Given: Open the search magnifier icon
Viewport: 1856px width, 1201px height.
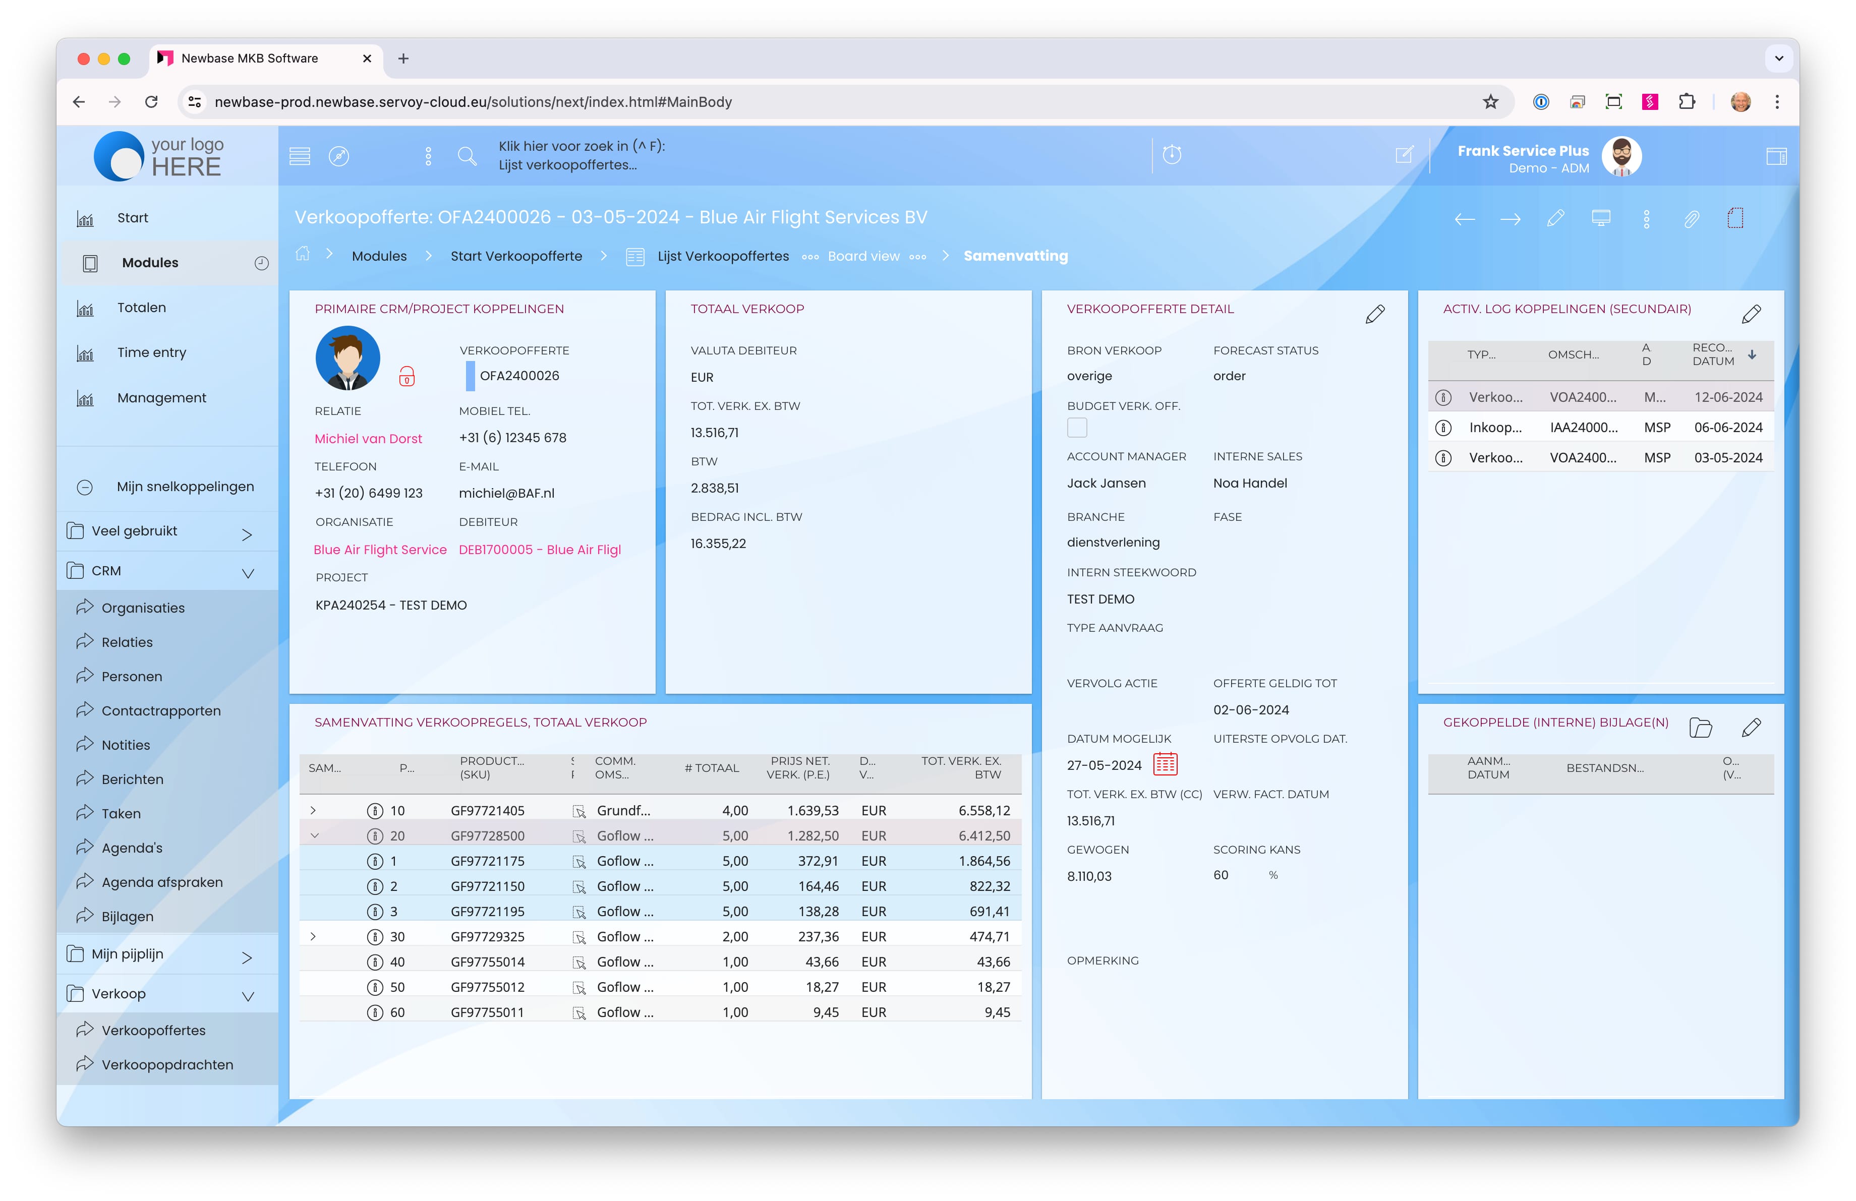Looking at the screenshot, I should pyautogui.click(x=467, y=156).
